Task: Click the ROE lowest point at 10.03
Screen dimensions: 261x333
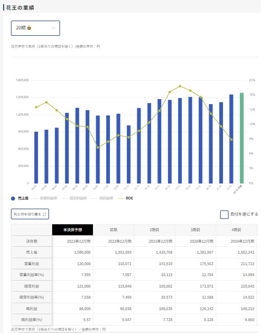Action: (98, 147)
